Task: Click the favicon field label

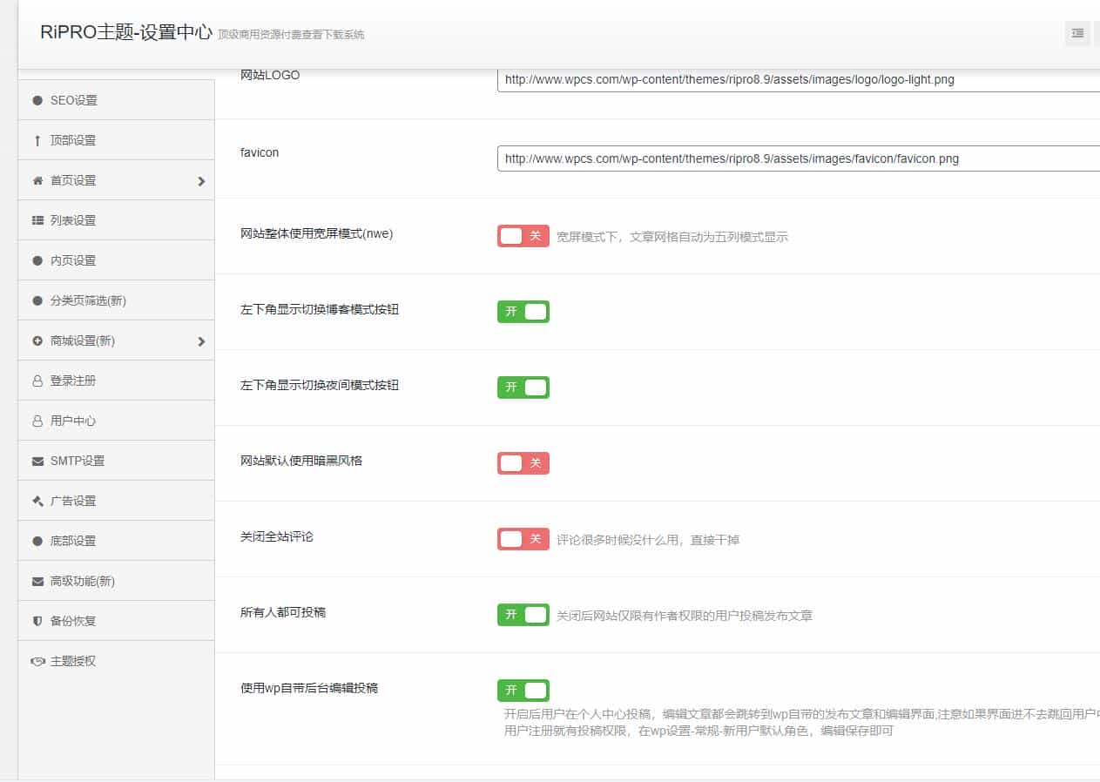Action: (x=260, y=152)
